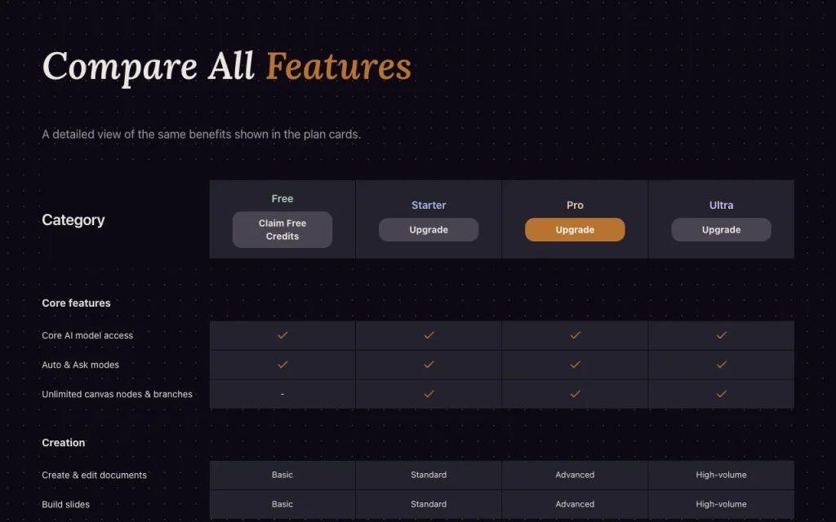The height and width of the screenshot is (522, 836).
Task: Click the Build slides row label
Action: [x=65, y=504]
